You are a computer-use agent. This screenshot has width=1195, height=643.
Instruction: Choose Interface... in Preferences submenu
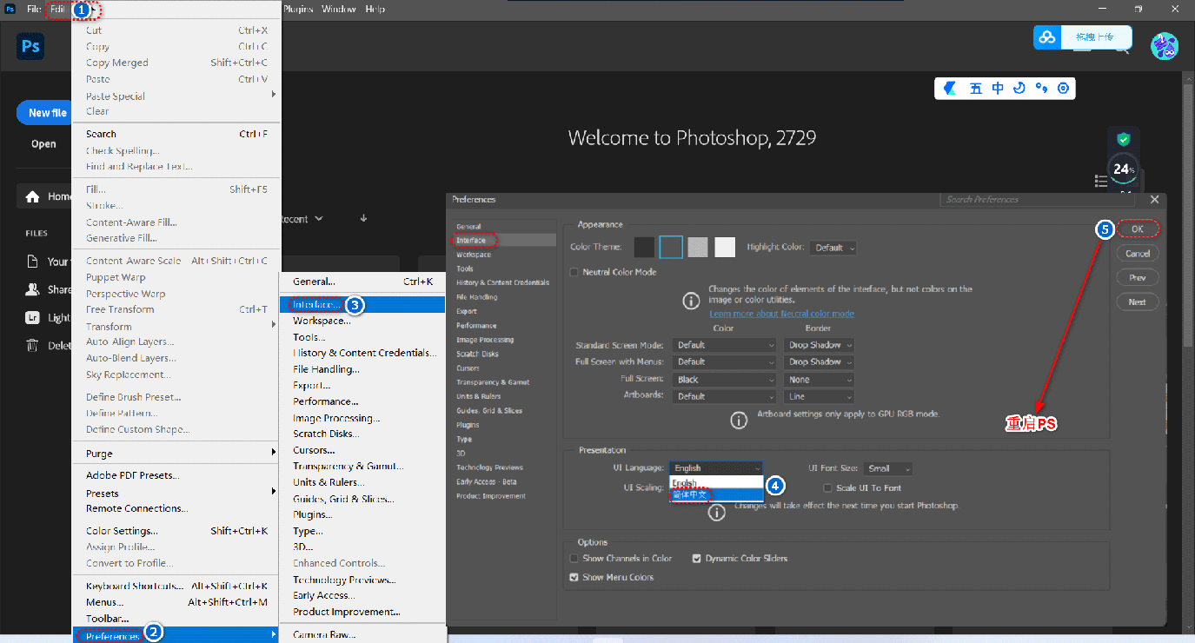point(362,305)
